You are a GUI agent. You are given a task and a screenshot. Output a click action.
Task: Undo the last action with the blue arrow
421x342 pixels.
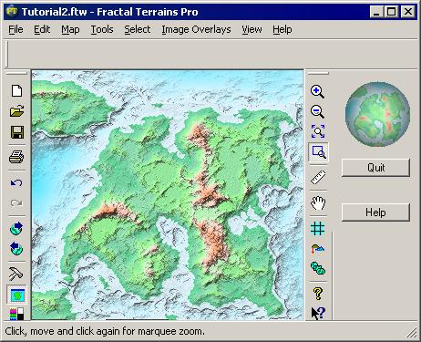tap(16, 182)
